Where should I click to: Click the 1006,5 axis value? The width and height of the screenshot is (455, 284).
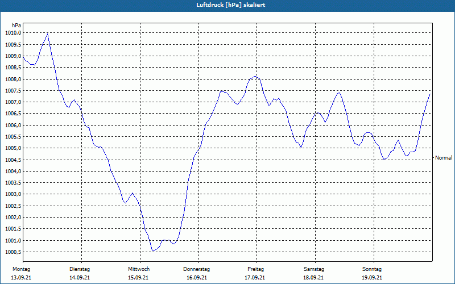[13, 114]
